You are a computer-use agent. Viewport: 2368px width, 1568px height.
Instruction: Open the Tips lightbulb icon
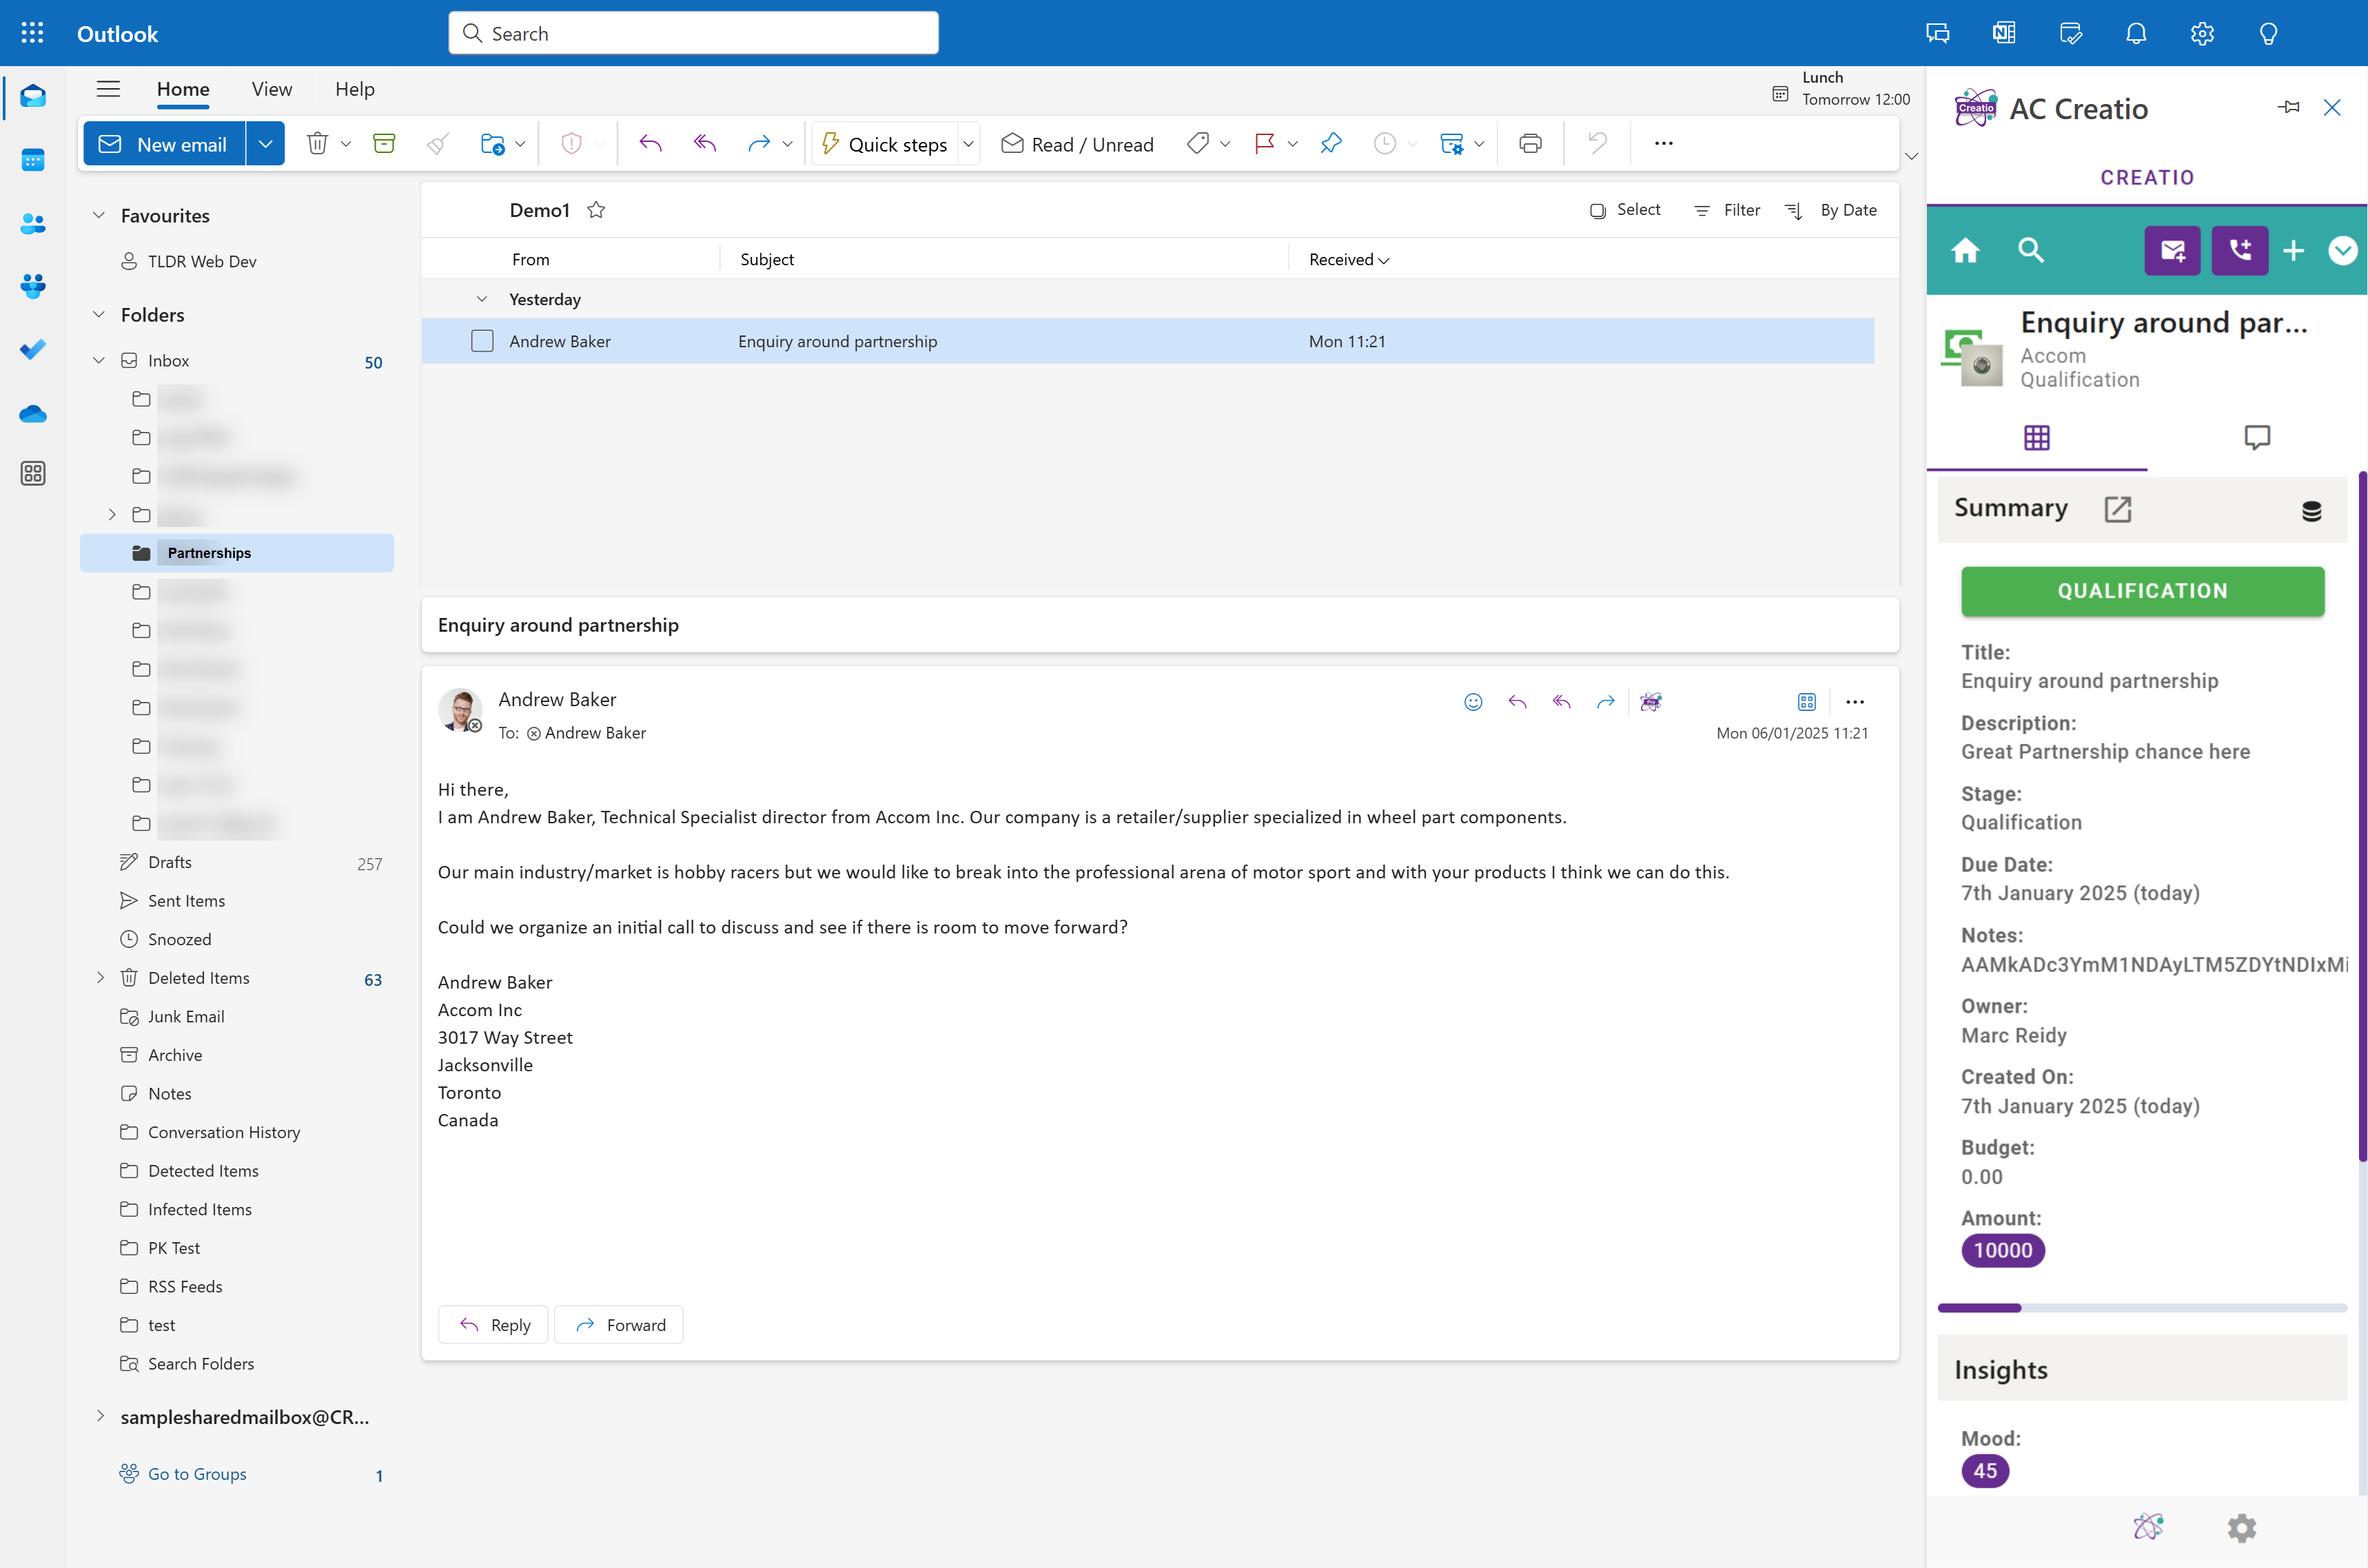[2269, 33]
